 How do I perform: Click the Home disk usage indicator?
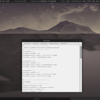click(x=43, y=1)
